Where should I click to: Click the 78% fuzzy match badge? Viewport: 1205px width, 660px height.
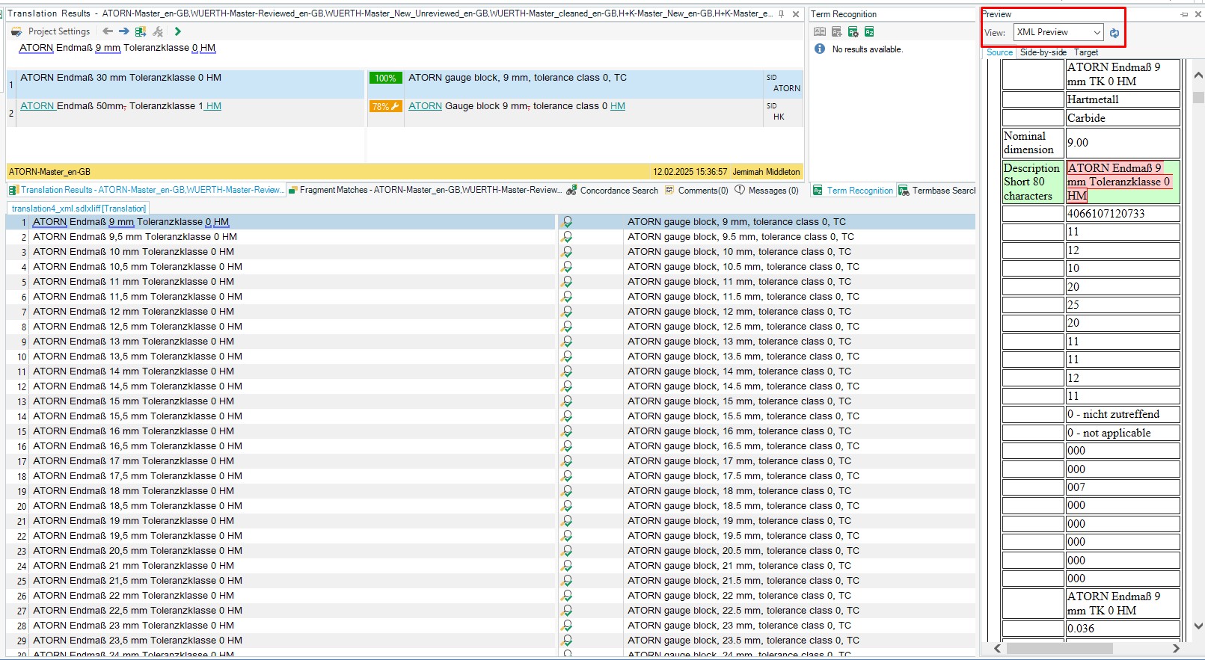pos(385,106)
